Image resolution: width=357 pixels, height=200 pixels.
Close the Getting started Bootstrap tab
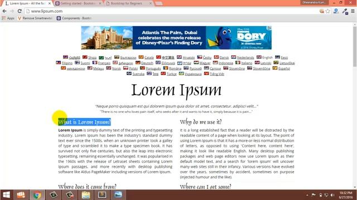pos(100,3)
